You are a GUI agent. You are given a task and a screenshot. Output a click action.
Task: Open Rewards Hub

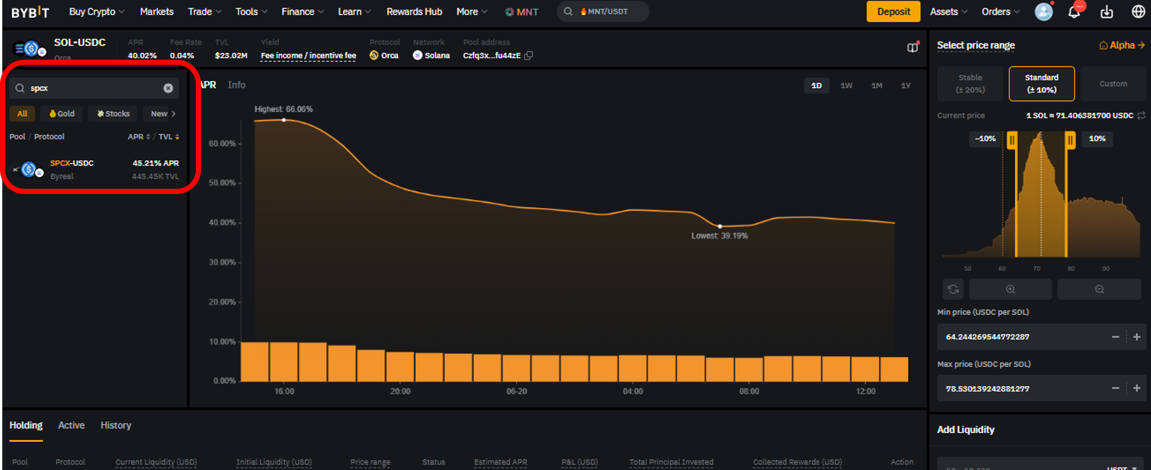pos(414,11)
